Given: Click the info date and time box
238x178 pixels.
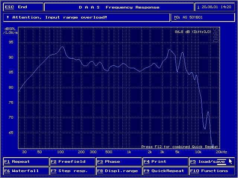Looking at the screenshot, I should pyautogui.click(x=215, y=7).
